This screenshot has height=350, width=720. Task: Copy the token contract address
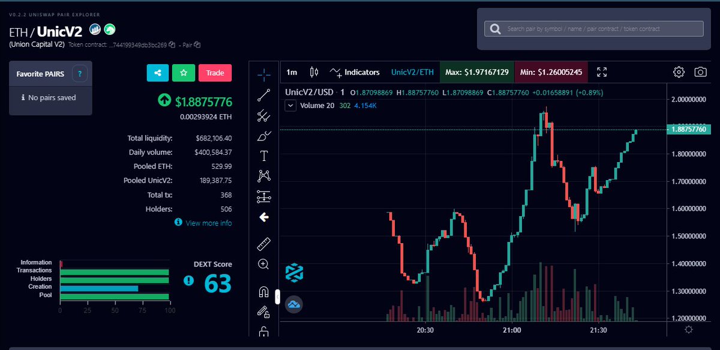coord(172,44)
